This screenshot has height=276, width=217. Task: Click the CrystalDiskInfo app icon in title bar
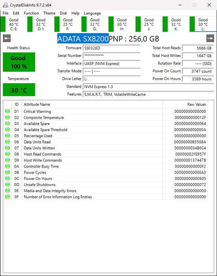click(6, 5)
